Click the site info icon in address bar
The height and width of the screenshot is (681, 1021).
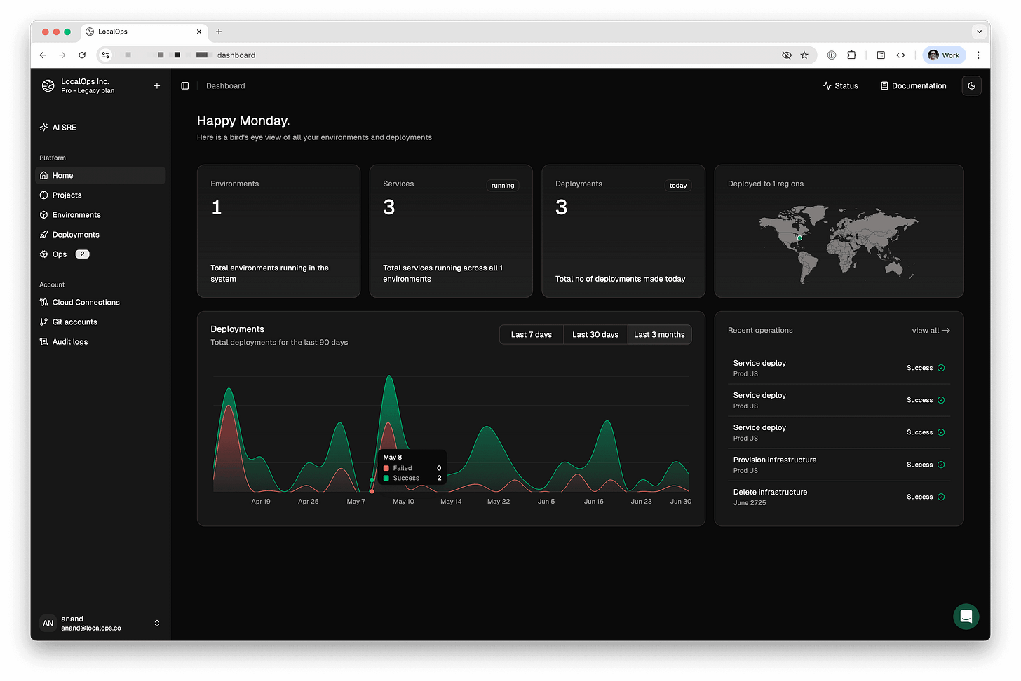click(106, 55)
